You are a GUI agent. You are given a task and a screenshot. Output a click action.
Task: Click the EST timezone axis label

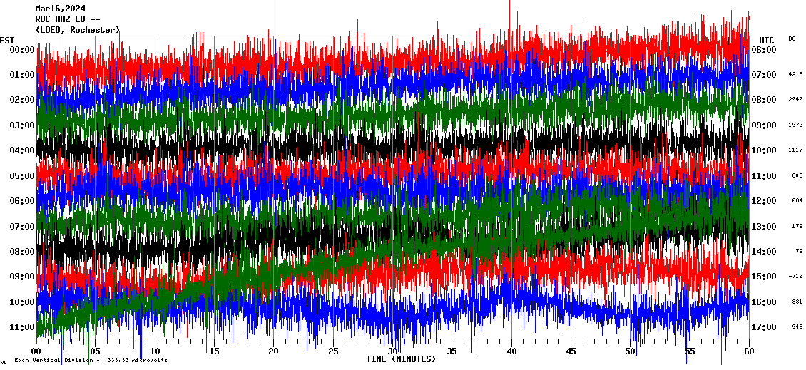pos(8,40)
